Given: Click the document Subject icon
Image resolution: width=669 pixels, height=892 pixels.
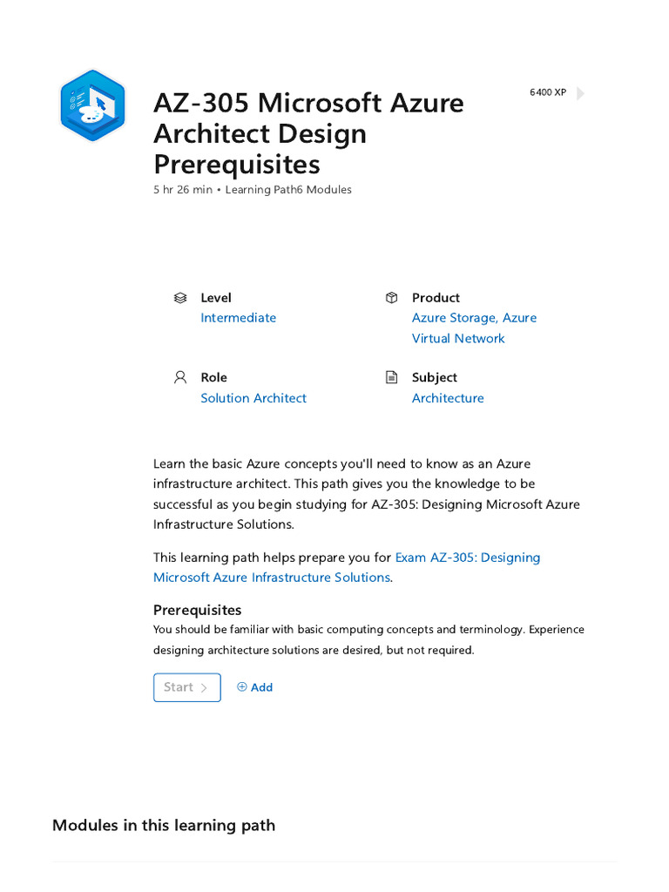Looking at the screenshot, I should pos(391,377).
